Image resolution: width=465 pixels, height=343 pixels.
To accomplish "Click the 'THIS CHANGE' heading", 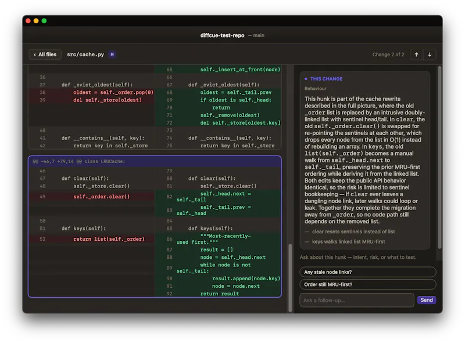I will pos(326,79).
